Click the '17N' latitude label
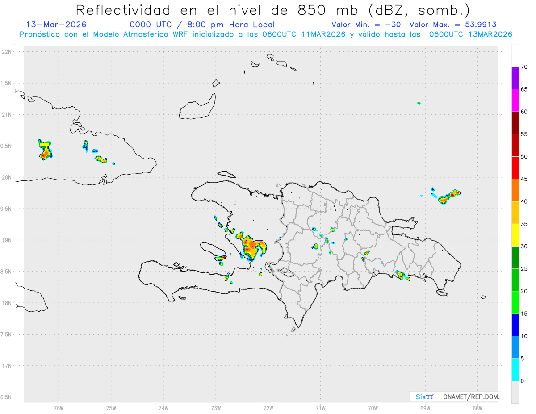The image size is (536, 414). [8, 366]
